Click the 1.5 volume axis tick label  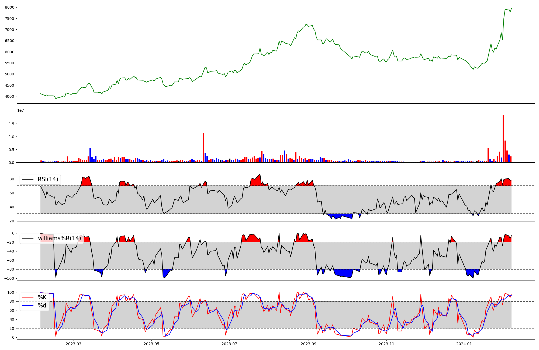click(11, 124)
